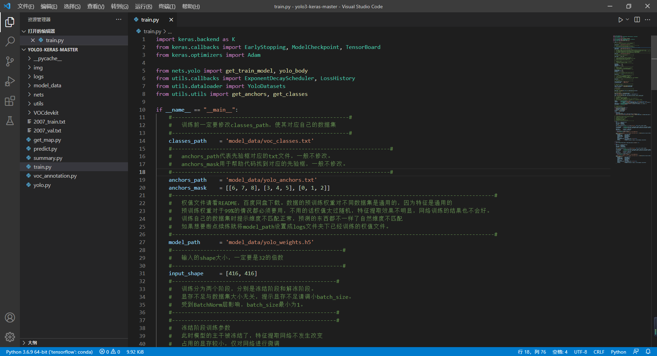Open get_map.py file
The width and height of the screenshot is (657, 356).
tap(74, 140)
